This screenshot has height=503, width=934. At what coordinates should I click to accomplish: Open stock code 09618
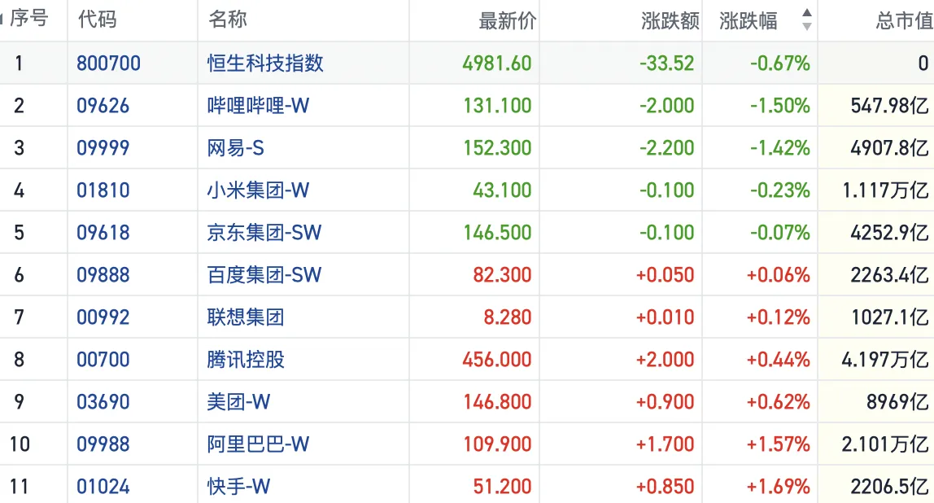(x=103, y=233)
